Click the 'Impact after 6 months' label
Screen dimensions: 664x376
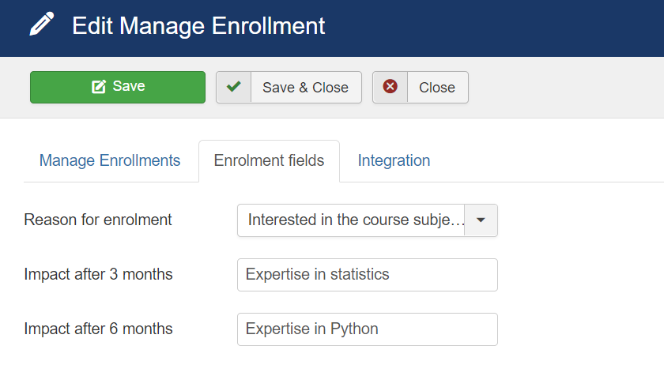[x=98, y=329]
